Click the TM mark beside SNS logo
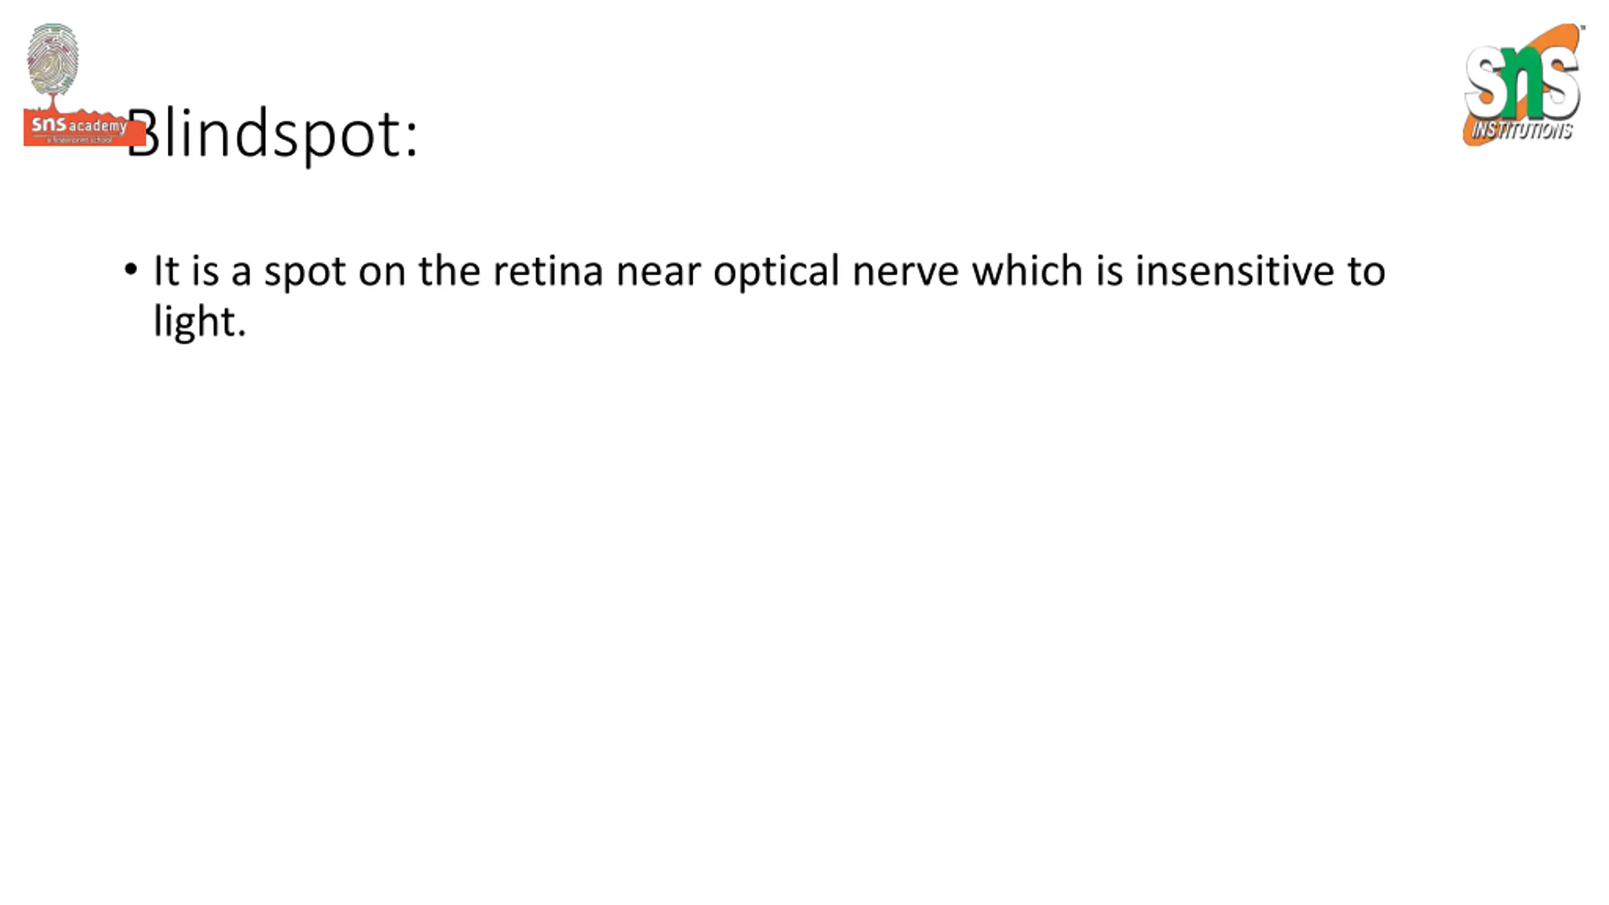This screenshot has width=1609, height=905. pos(1582,28)
